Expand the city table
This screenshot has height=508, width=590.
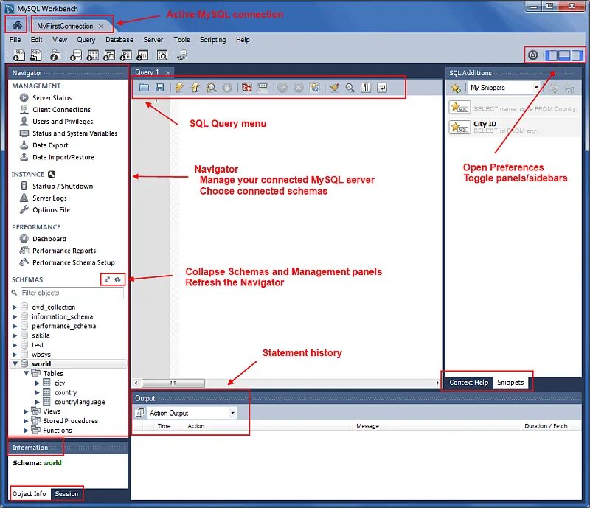coord(38,383)
